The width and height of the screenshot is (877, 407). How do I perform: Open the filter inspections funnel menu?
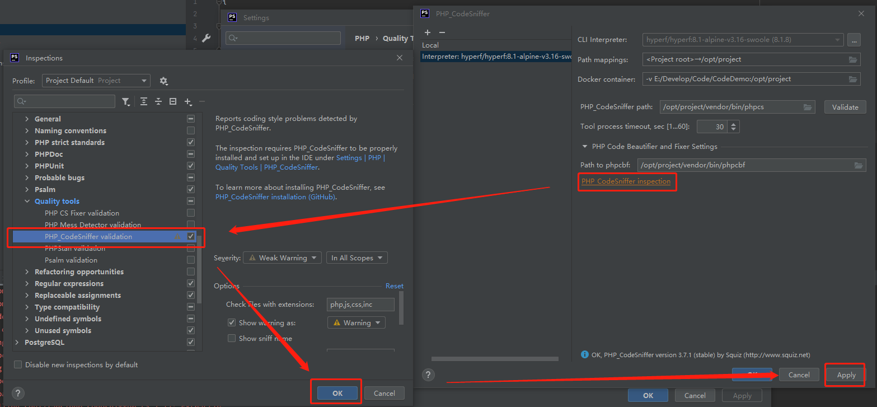pyautogui.click(x=126, y=101)
